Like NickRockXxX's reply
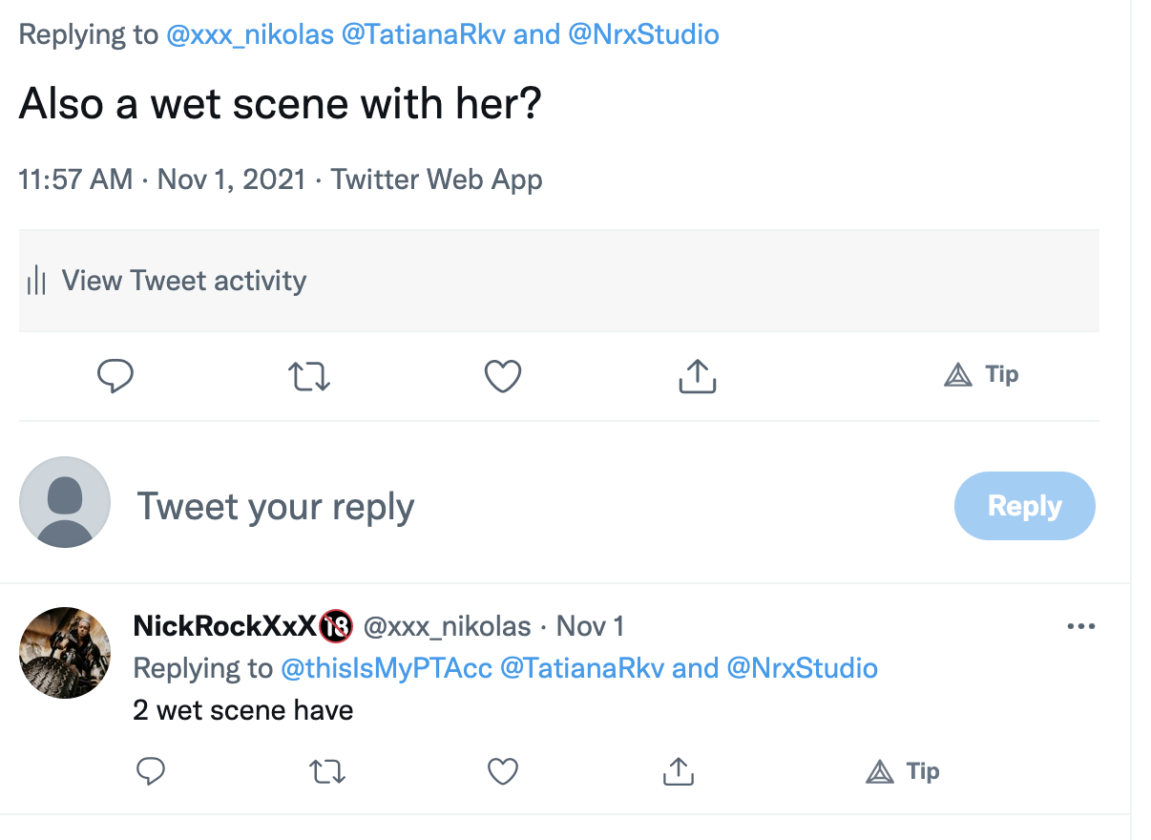The image size is (1151, 840). point(503,770)
